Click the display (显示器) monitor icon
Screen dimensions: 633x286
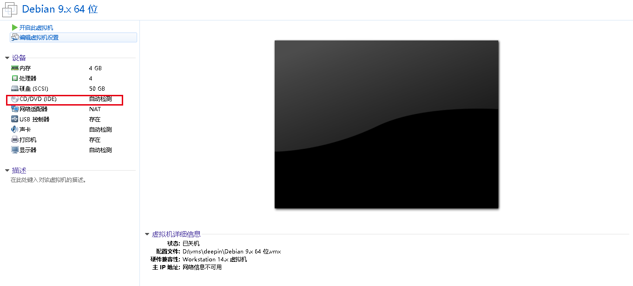point(15,150)
